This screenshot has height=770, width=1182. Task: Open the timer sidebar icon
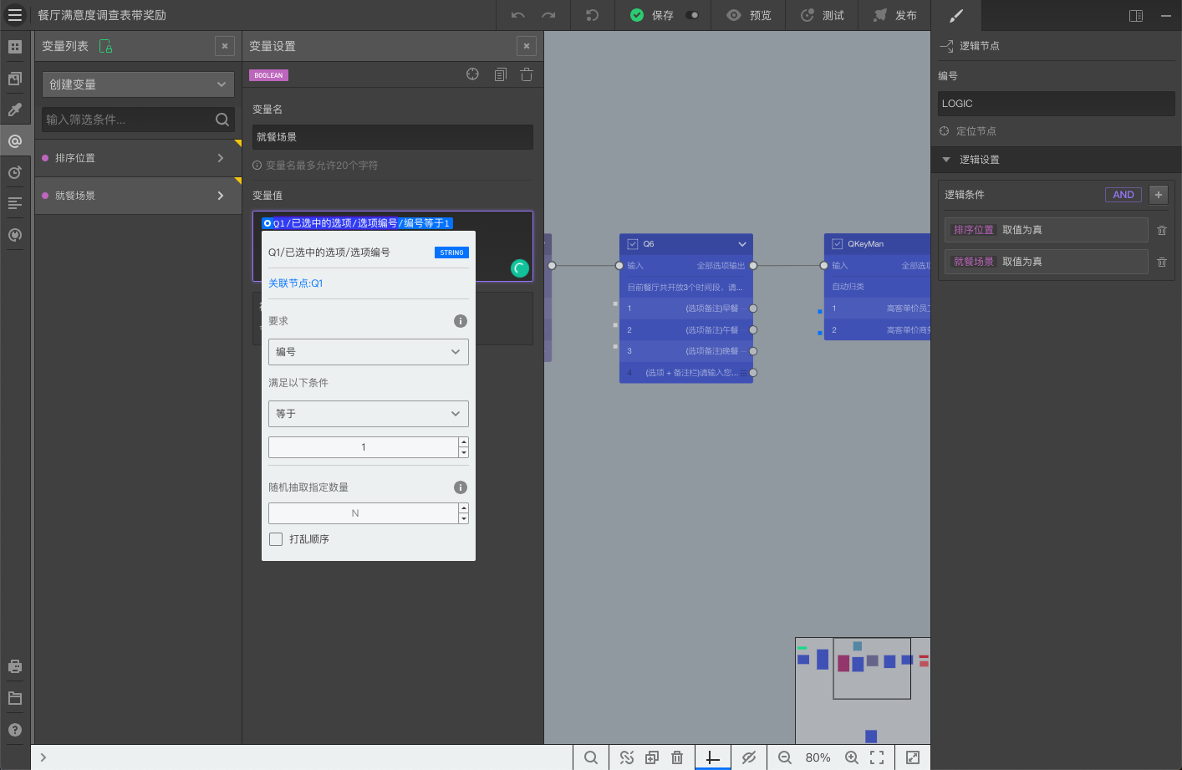click(15, 172)
